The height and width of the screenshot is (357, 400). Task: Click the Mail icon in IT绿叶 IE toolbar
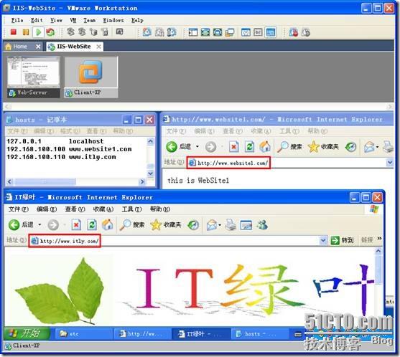coord(212,225)
